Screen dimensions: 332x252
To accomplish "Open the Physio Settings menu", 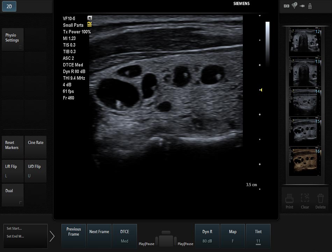I will (13, 39).
